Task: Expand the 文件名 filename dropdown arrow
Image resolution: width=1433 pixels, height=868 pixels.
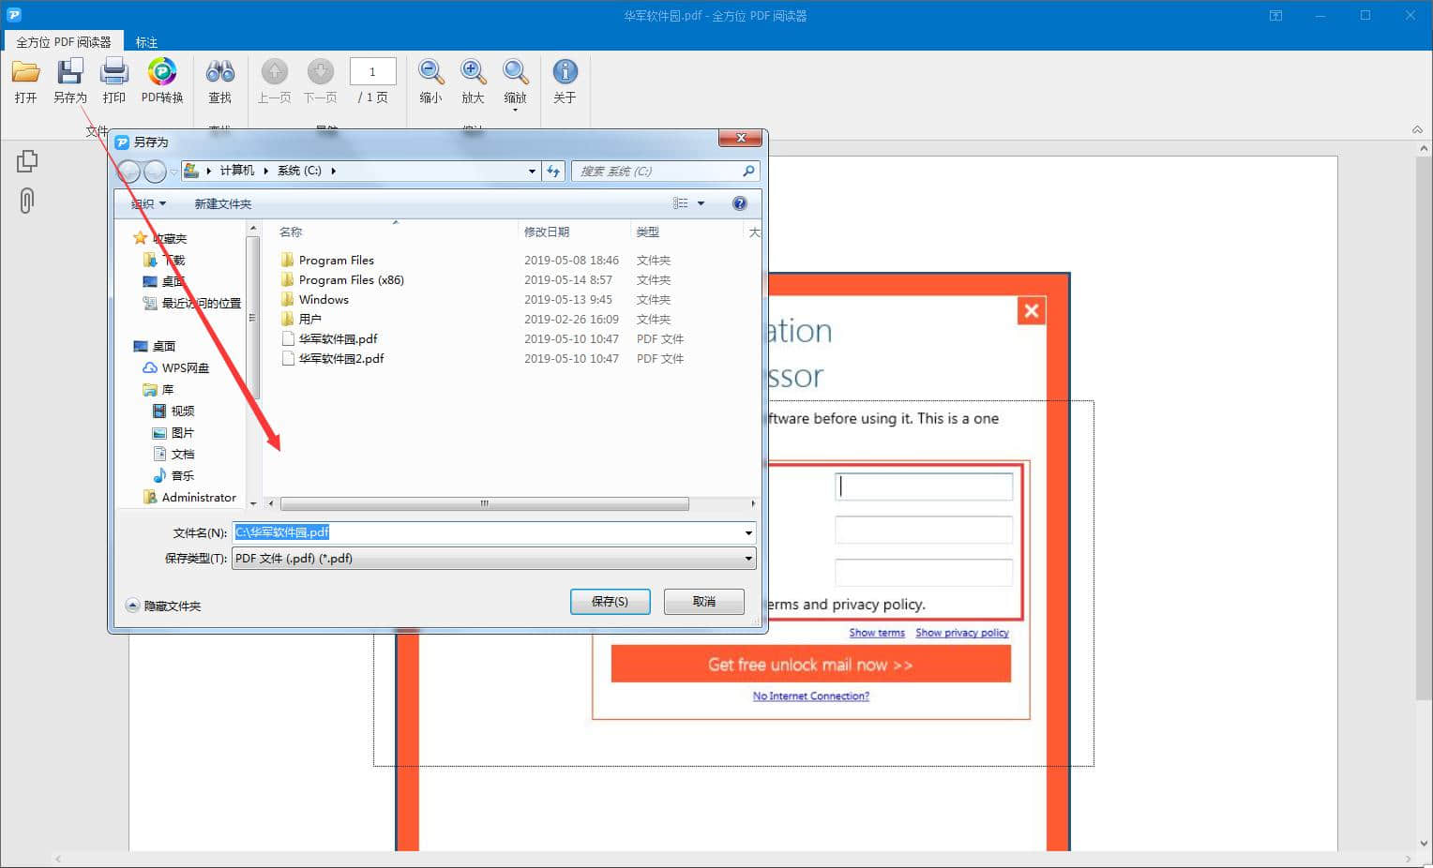Action: (x=747, y=532)
